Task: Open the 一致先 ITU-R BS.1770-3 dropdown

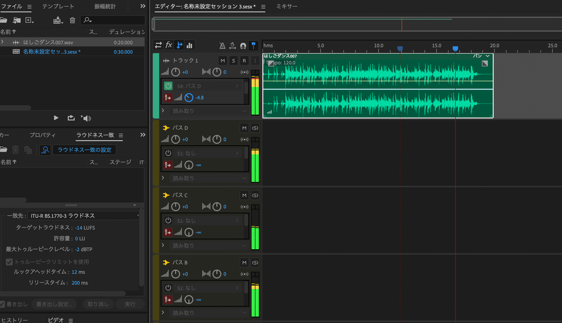Action: [x=84, y=216]
